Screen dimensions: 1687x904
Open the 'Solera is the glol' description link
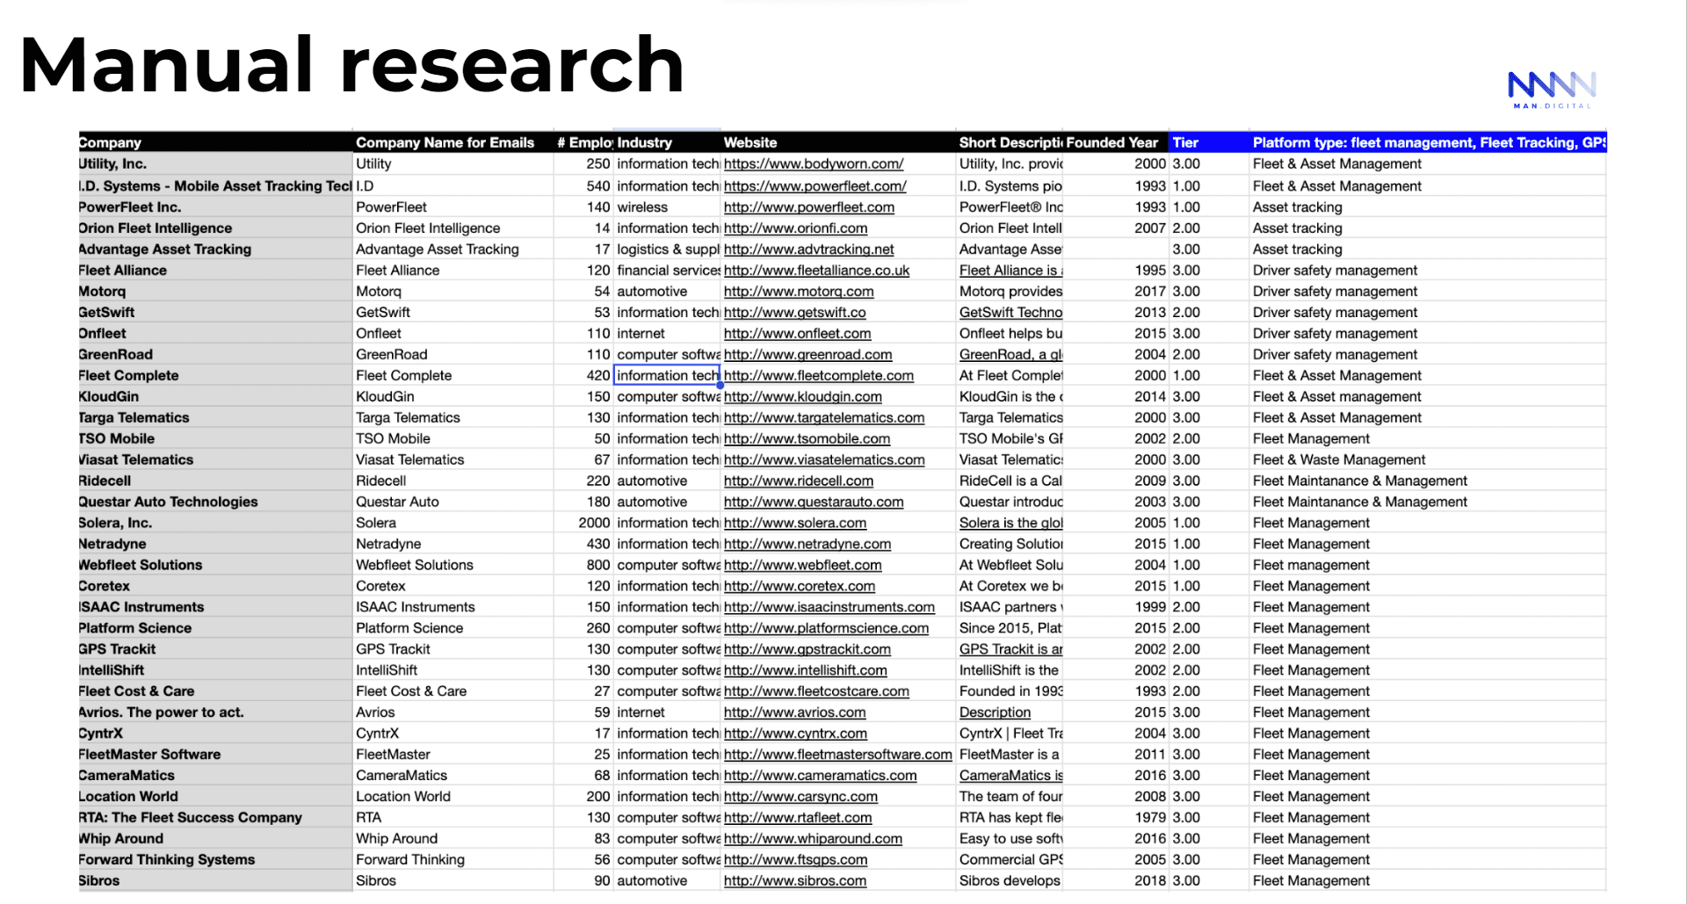coord(1010,524)
